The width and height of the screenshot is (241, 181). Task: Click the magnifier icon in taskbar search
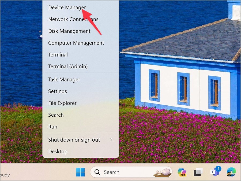click(97, 172)
